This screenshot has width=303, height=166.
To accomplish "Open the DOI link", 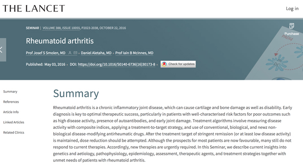I will click(x=117, y=65).
